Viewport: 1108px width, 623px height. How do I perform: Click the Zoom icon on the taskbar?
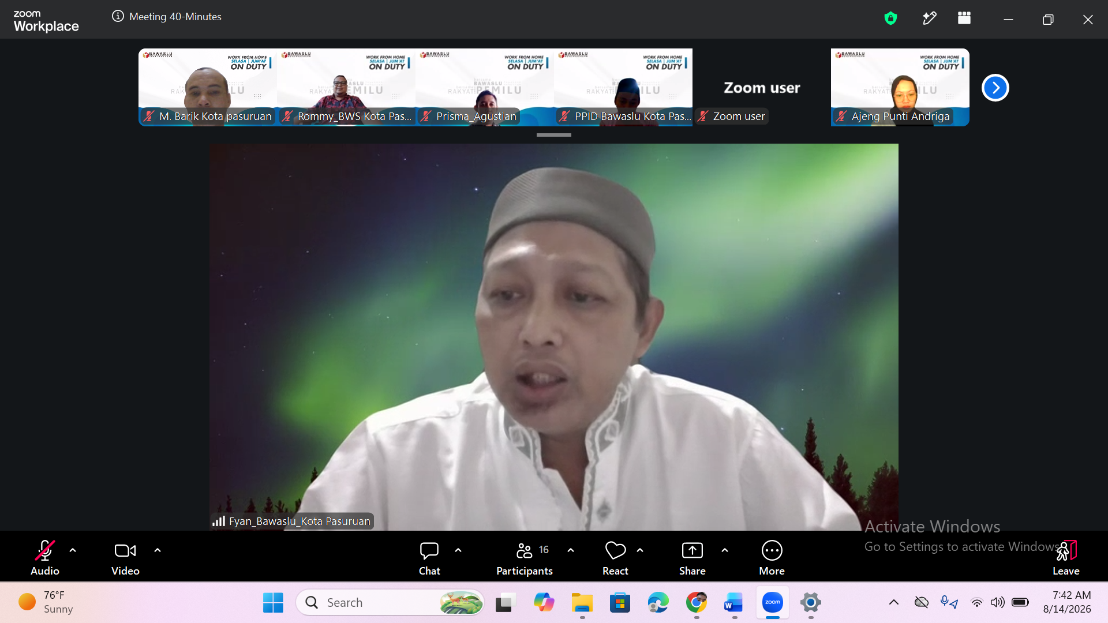point(773,603)
